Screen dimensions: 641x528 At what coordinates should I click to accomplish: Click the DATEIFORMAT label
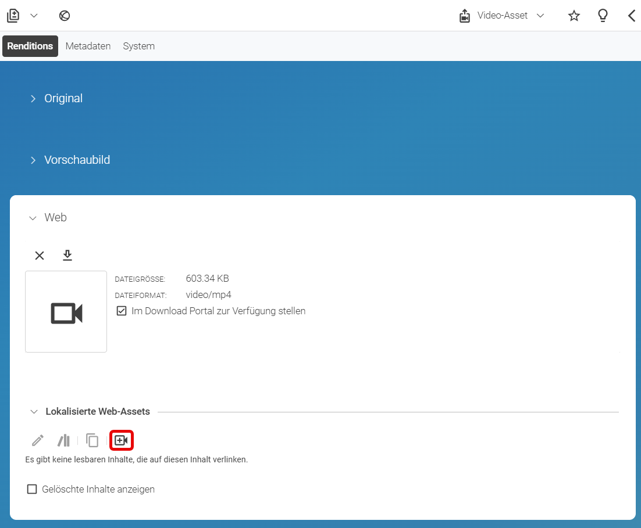point(141,295)
